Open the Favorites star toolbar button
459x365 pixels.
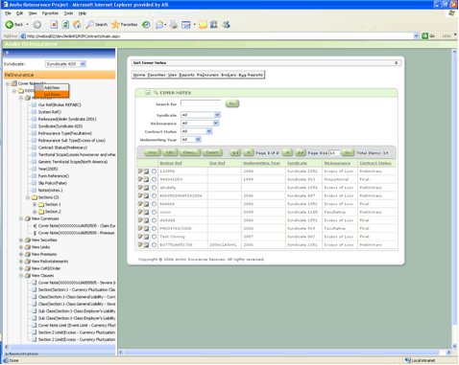pos(124,25)
